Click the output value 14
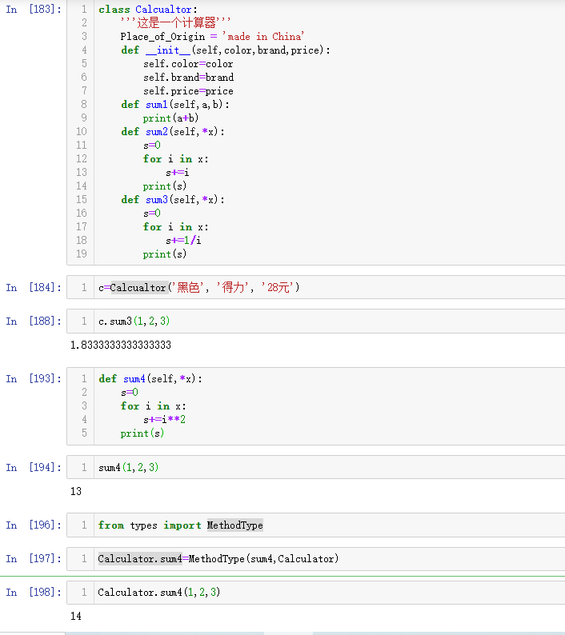 pos(76,617)
